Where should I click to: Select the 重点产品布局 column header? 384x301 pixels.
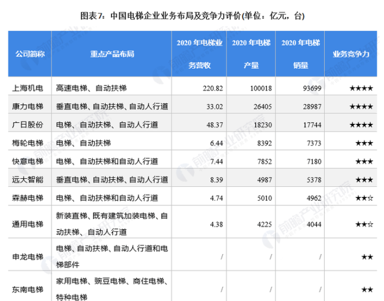coord(112,54)
